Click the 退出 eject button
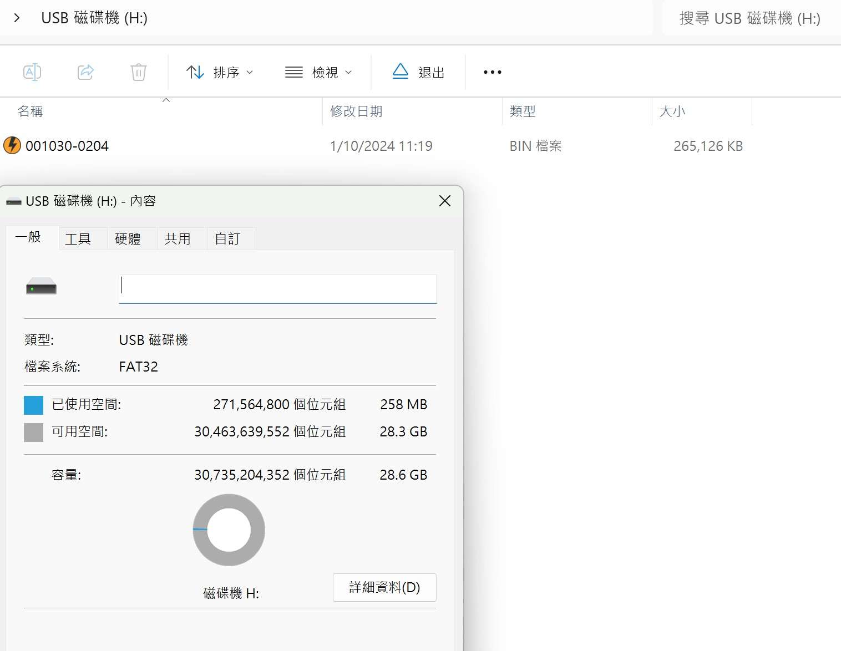 coord(418,72)
